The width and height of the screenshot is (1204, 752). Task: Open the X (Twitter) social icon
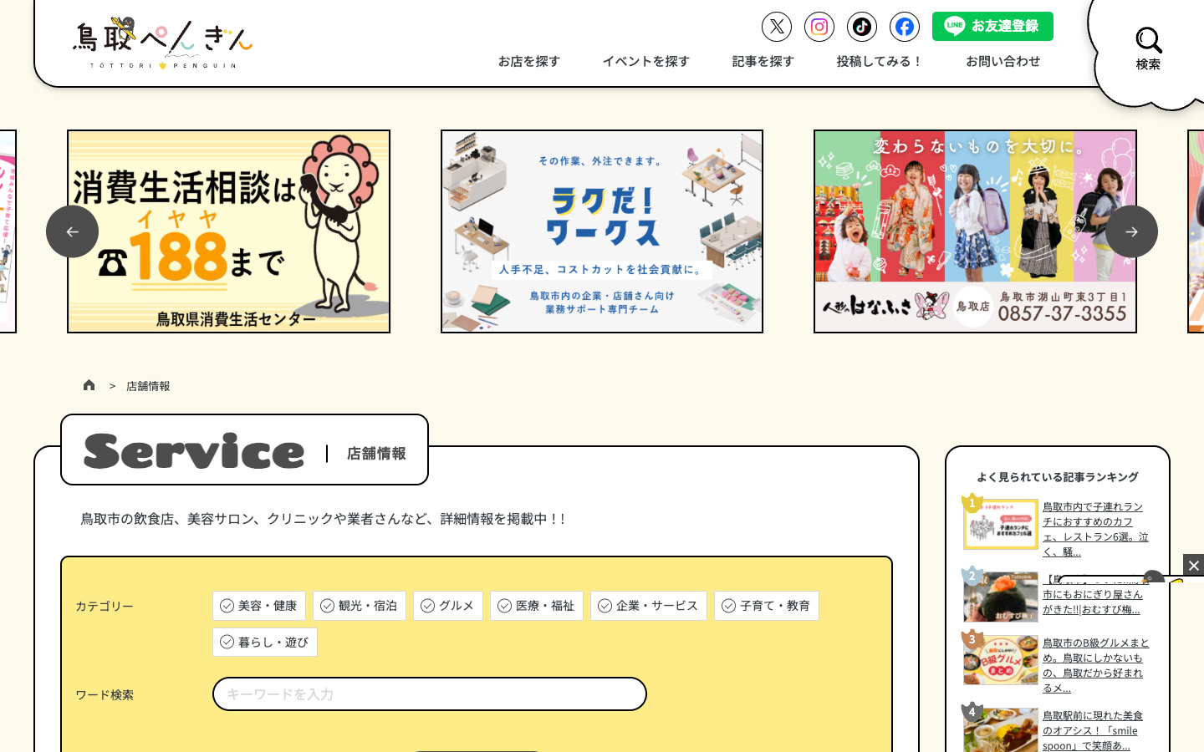(777, 27)
